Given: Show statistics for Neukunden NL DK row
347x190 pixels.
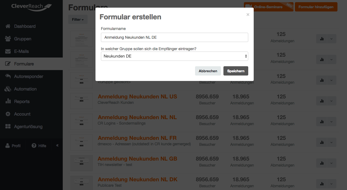Looking at the screenshot, I should click(x=322, y=184).
